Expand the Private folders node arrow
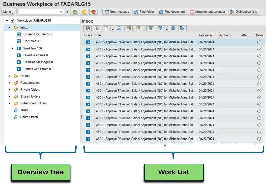266x184 pixels. 9,90
